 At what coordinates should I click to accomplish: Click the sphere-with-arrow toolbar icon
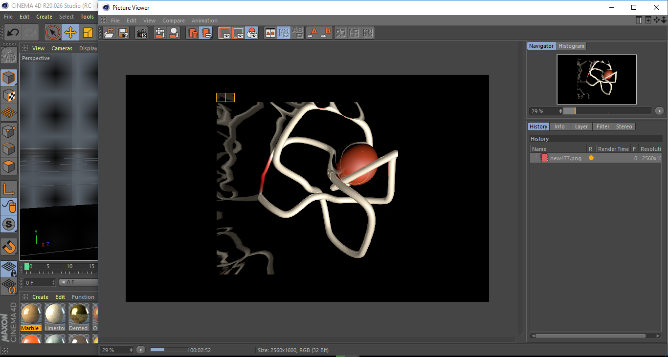pos(174,33)
